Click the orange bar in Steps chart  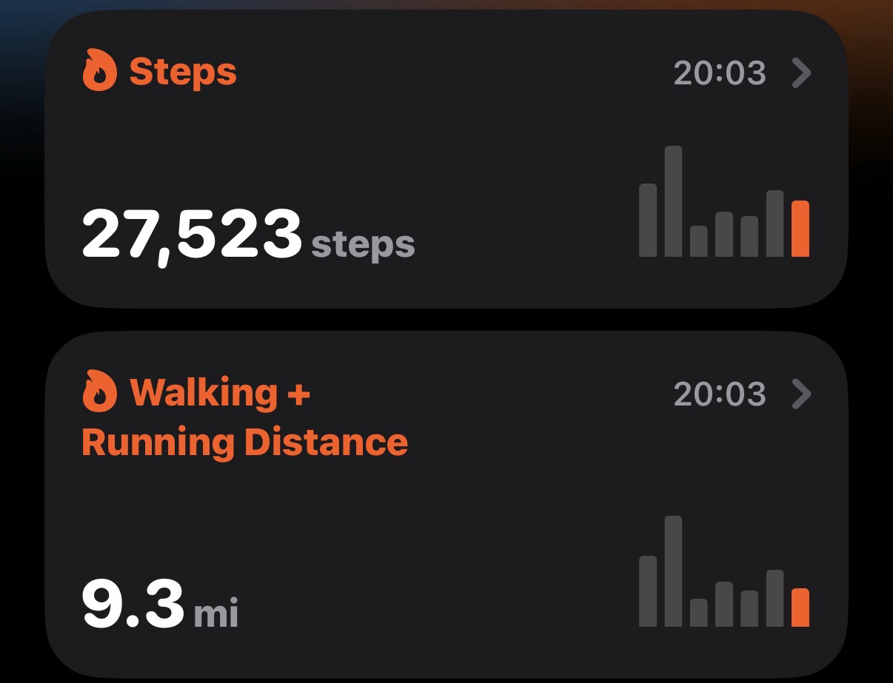(x=800, y=229)
